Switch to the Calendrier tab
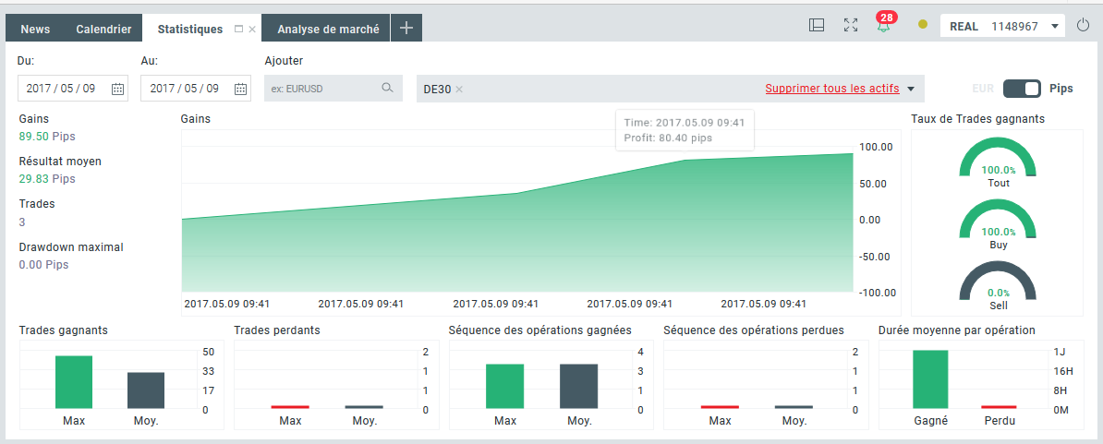The width and height of the screenshot is (1103, 444). pyautogui.click(x=103, y=29)
